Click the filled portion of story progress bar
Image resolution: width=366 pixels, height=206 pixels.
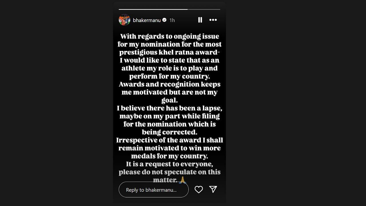[x=153, y=9]
